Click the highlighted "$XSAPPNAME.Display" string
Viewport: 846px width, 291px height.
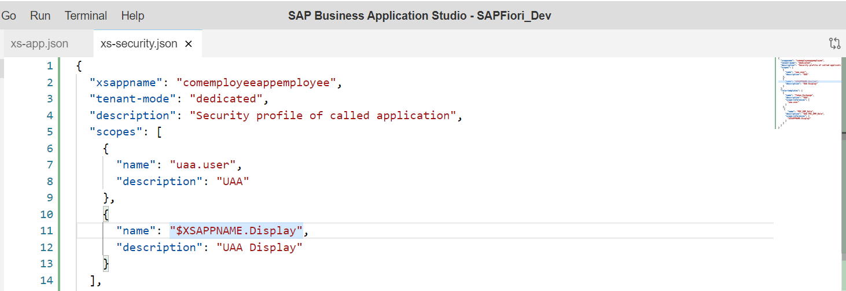[236, 231]
